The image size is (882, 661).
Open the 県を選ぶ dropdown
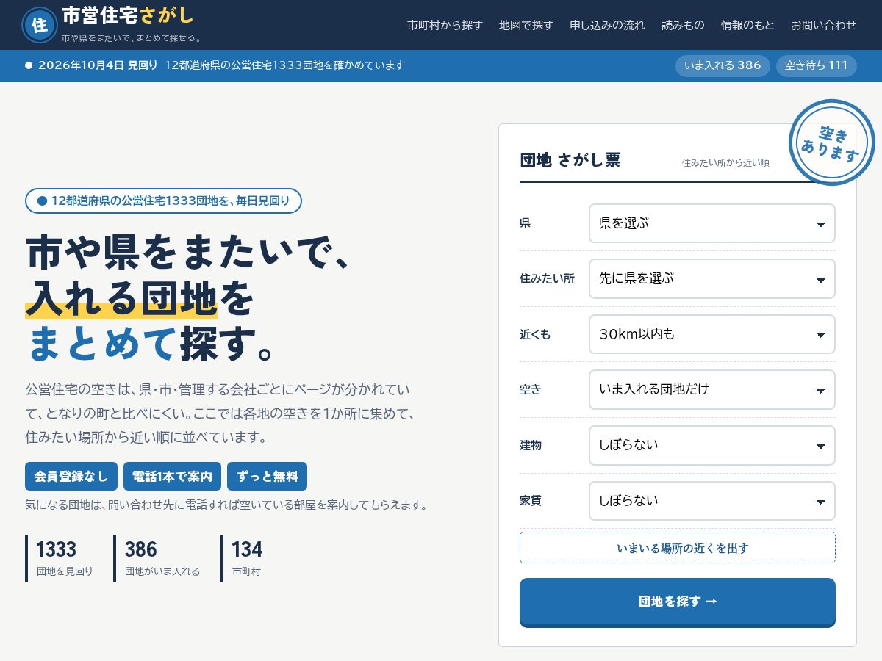click(x=712, y=223)
